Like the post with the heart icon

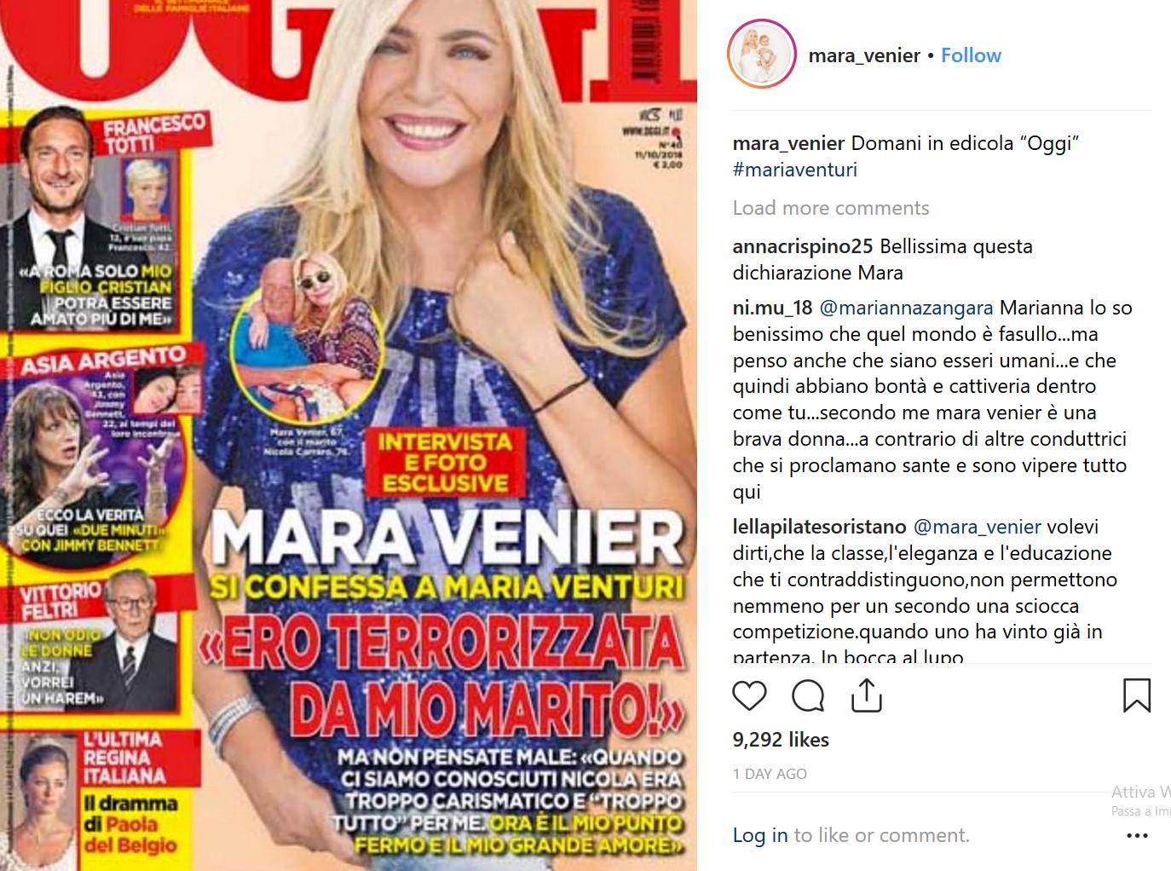(x=749, y=696)
